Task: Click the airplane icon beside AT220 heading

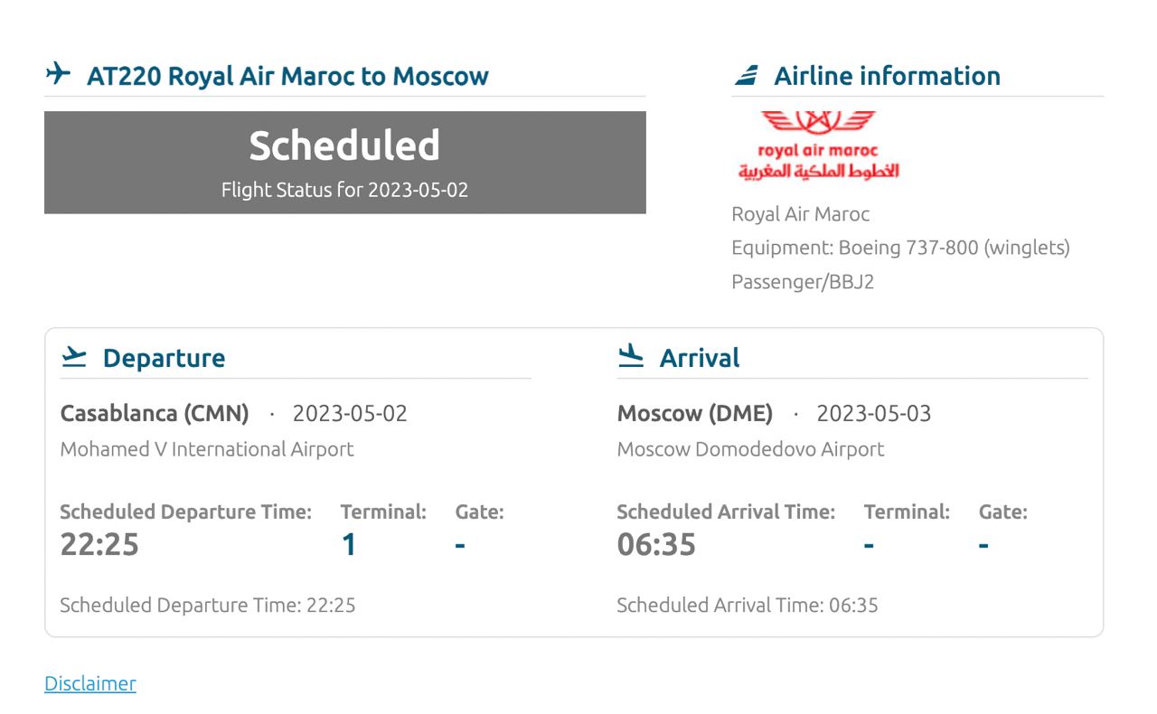Action: (58, 74)
